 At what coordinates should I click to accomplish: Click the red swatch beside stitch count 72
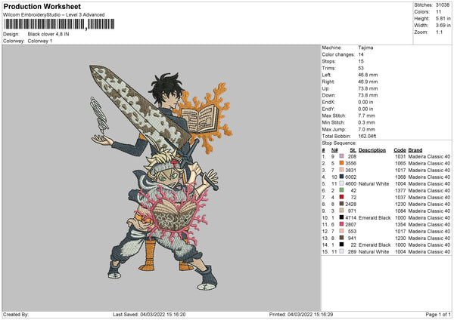click(x=342, y=197)
